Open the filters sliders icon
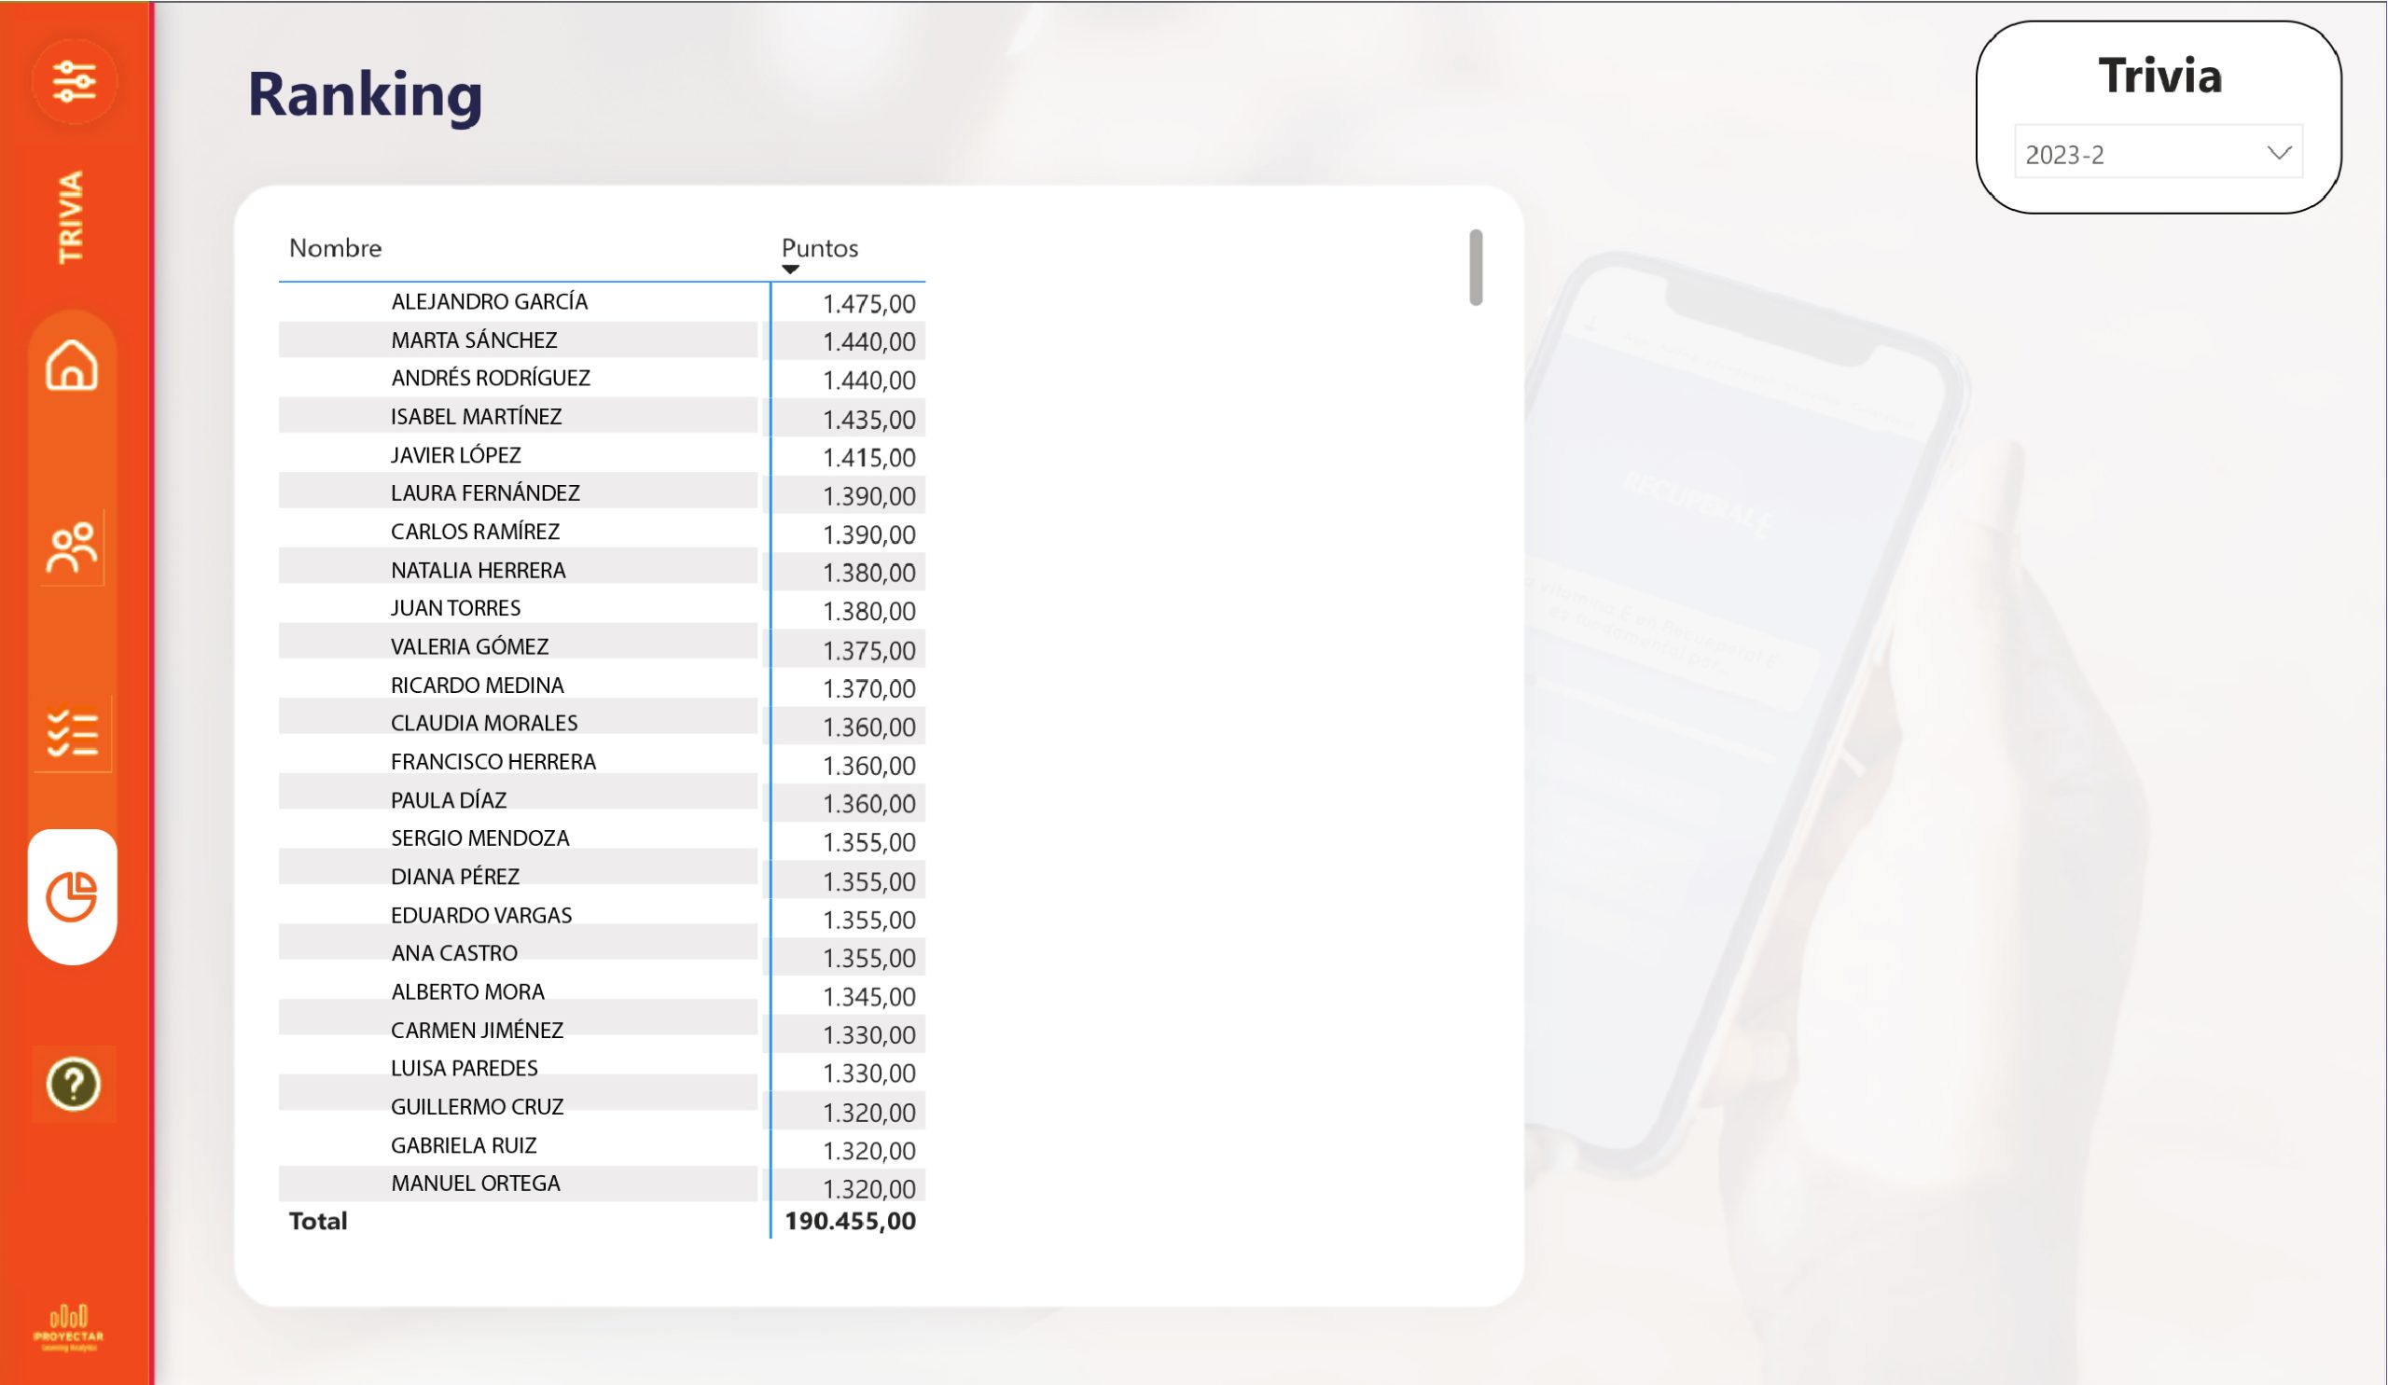This screenshot has width=2388, height=1385. (x=74, y=82)
